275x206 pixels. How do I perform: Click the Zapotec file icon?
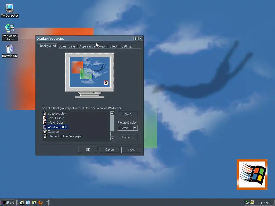pyautogui.click(x=45, y=131)
